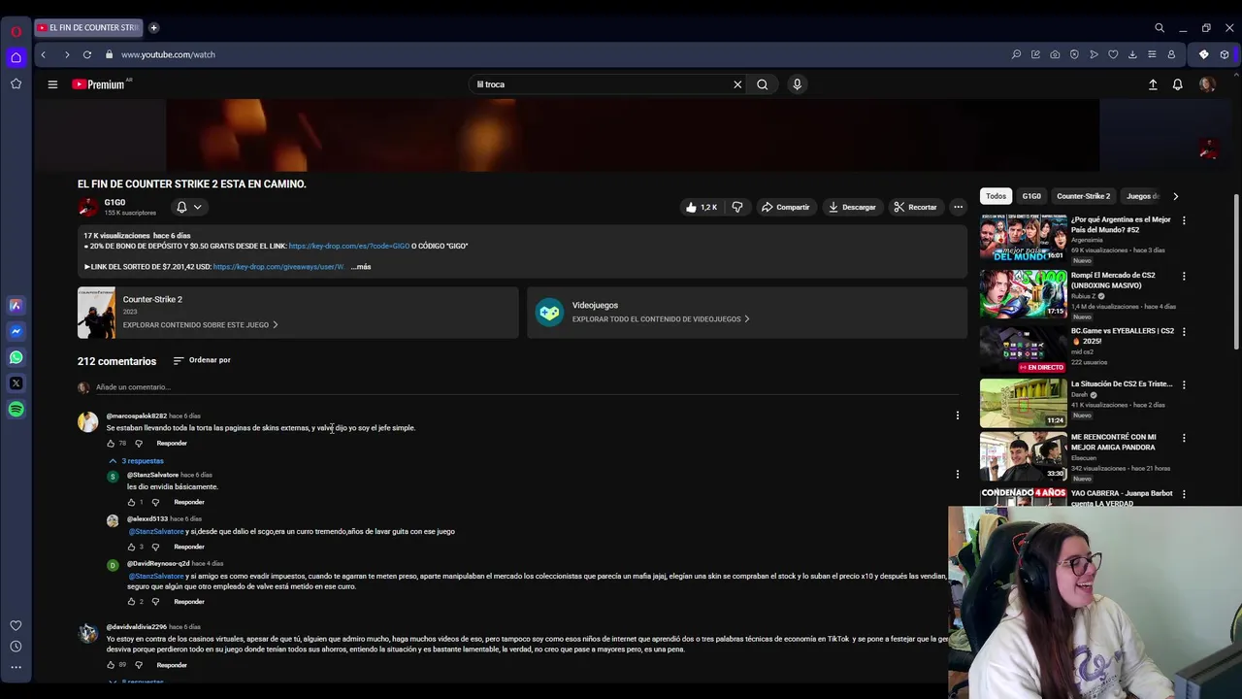1242x699 pixels.
Task: Explore the Videojuegos content card
Action: tap(747, 312)
